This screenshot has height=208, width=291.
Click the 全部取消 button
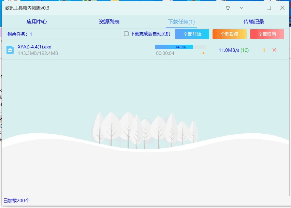267,34
